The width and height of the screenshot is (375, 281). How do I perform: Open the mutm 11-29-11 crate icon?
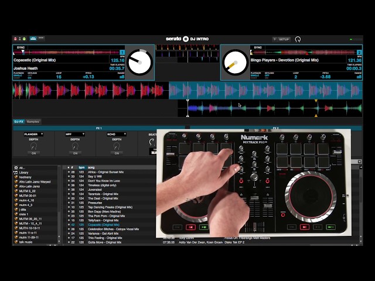pyautogui.click(x=16, y=238)
